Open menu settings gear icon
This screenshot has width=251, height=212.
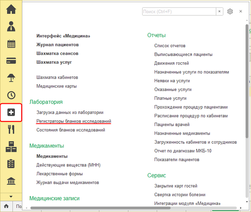[x=230, y=12]
